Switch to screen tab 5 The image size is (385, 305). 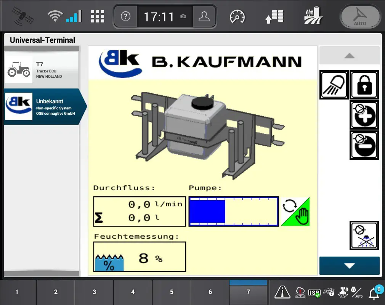pyautogui.click(x=172, y=292)
